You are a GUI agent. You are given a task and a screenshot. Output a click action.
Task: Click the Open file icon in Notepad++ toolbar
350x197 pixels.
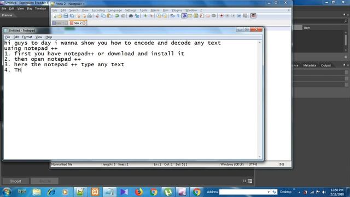pos(60,16)
